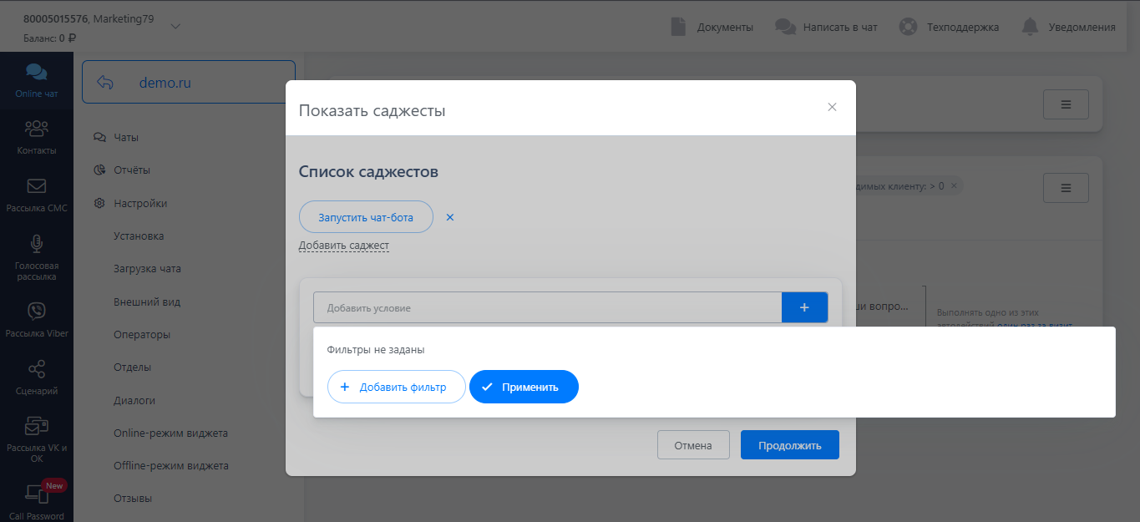Open the Online чат sidebar icon

tap(37, 73)
